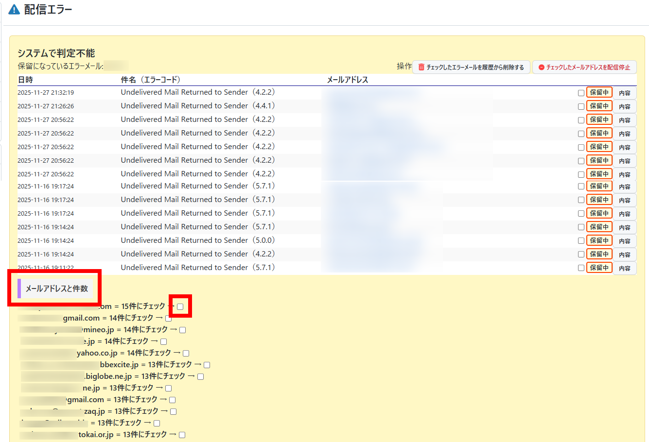Click the warning triangle icon beside 配信エラー
Screen dimensions: 649x442
(x=14, y=10)
